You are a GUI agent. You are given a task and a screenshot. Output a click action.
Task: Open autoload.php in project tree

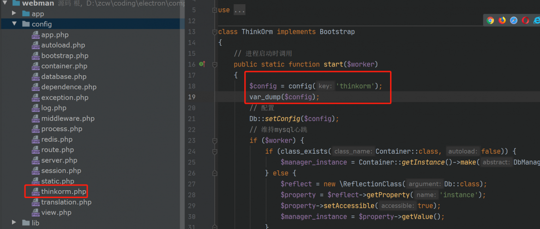[x=63, y=45]
